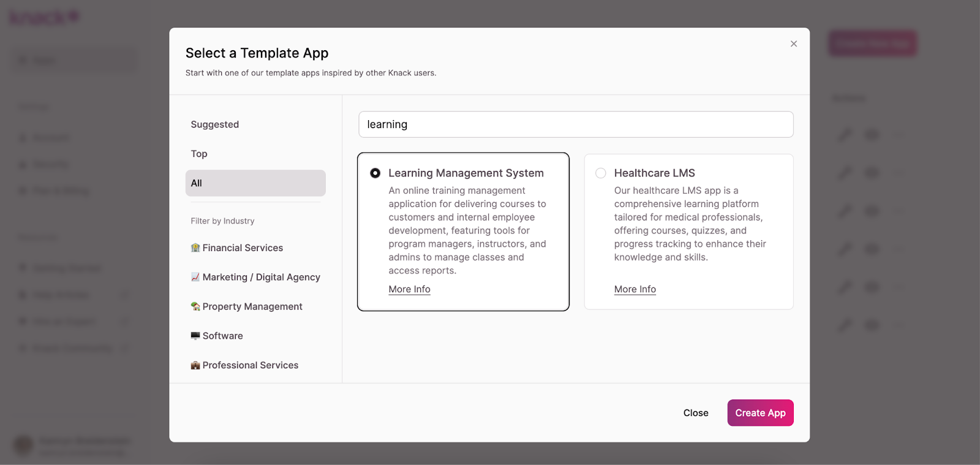
Task: Click the Learning Management System card description
Action: click(467, 230)
